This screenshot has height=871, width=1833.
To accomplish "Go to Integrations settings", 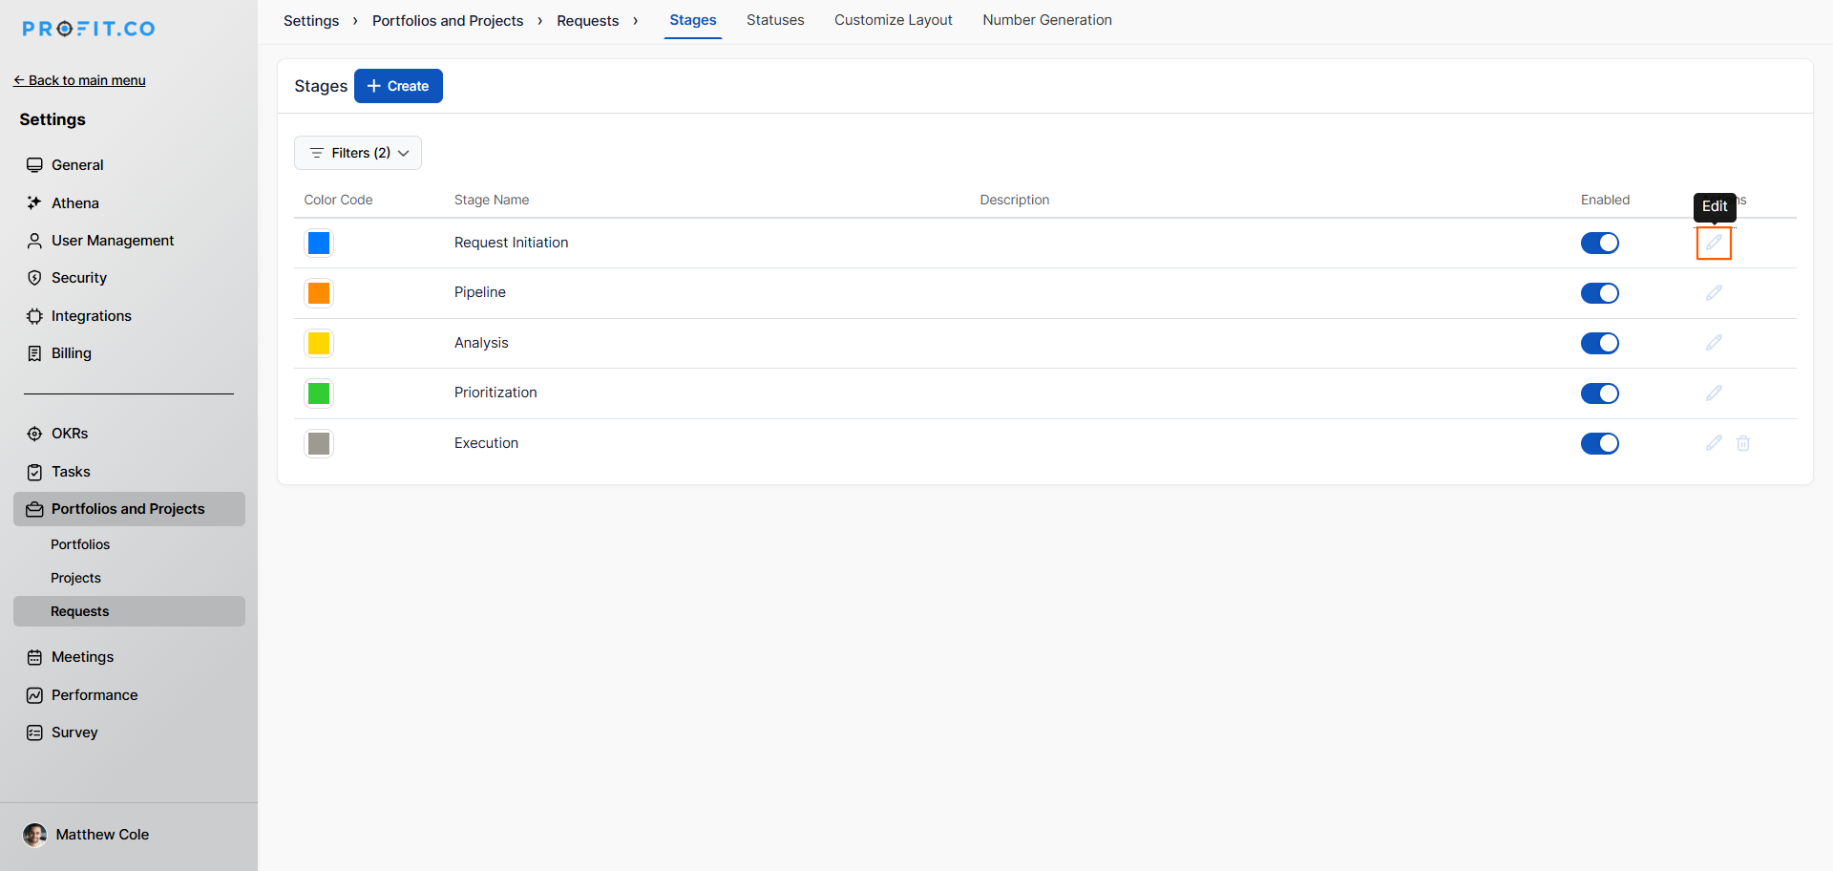I will pyautogui.click(x=91, y=316).
